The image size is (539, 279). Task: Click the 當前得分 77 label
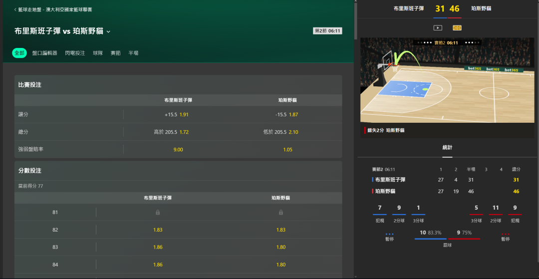click(30, 186)
